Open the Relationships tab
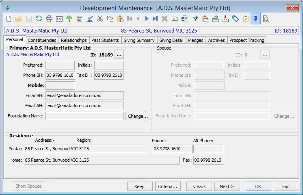 [74, 40]
